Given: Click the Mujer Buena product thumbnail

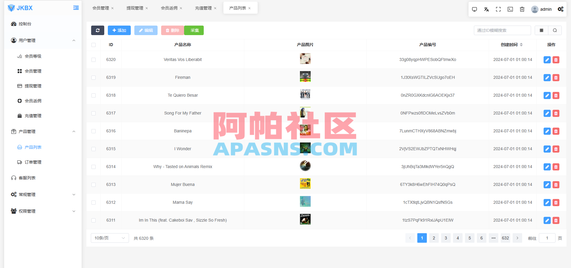Looking at the screenshot, I should [x=305, y=184].
